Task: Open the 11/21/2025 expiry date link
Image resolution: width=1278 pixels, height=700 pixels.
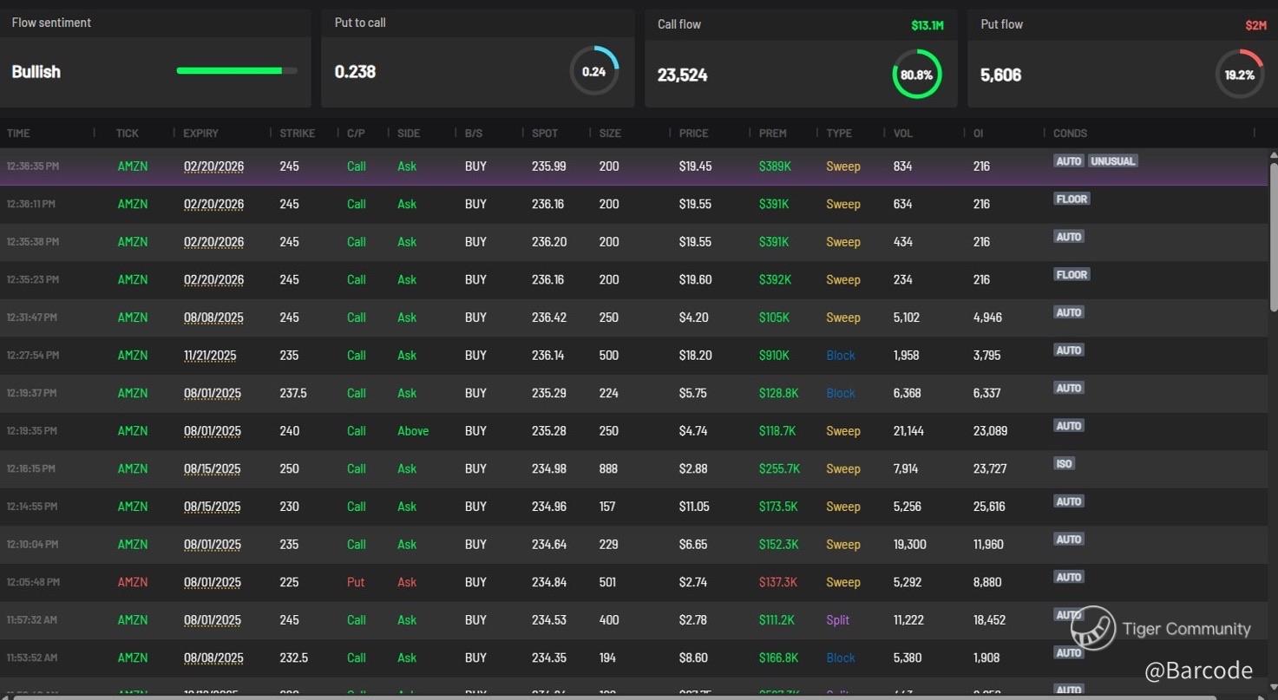Action: pyautogui.click(x=209, y=356)
